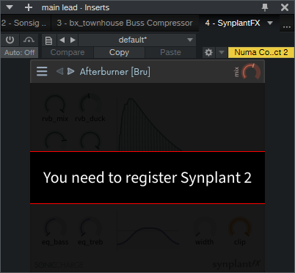The width and height of the screenshot is (295, 273).
Task: Pin the Inserts window
Action: pos(265,7)
